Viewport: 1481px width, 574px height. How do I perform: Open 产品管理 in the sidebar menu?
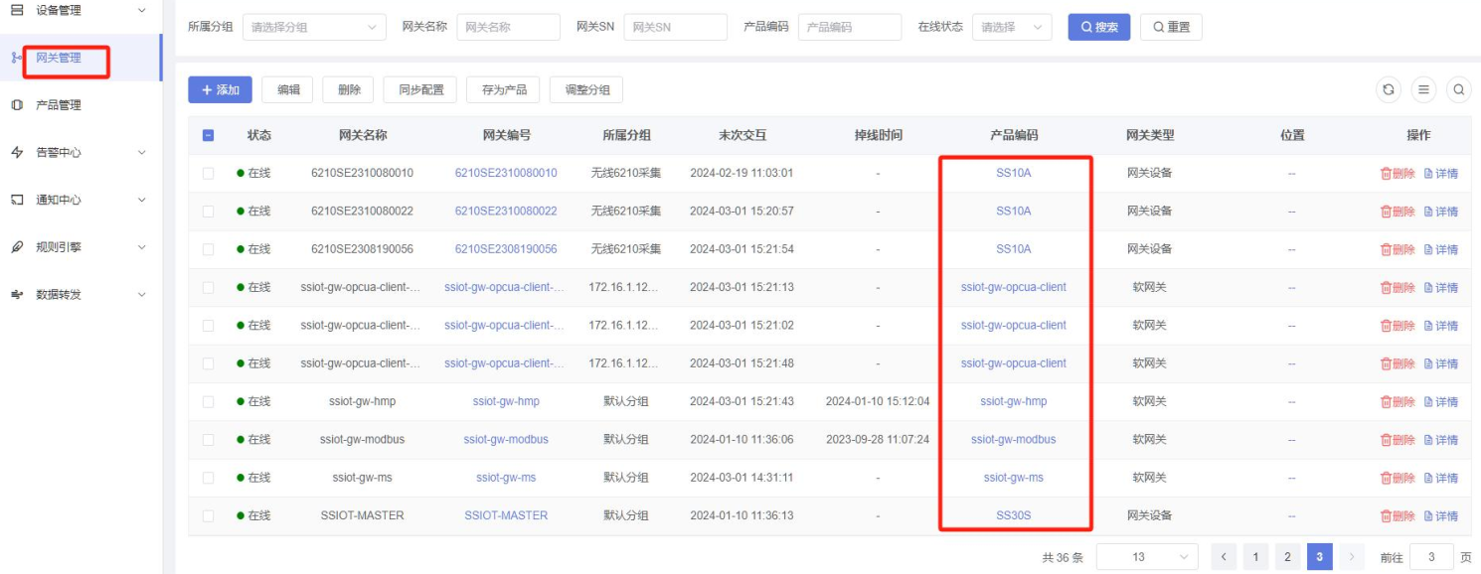tap(59, 105)
